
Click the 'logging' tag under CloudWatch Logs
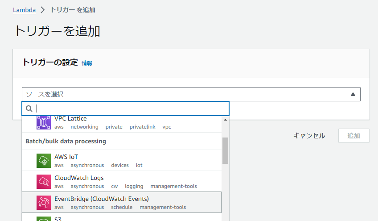[134, 186]
